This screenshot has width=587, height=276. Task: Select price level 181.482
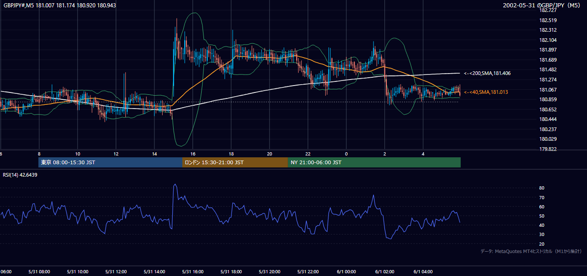(x=548, y=69)
